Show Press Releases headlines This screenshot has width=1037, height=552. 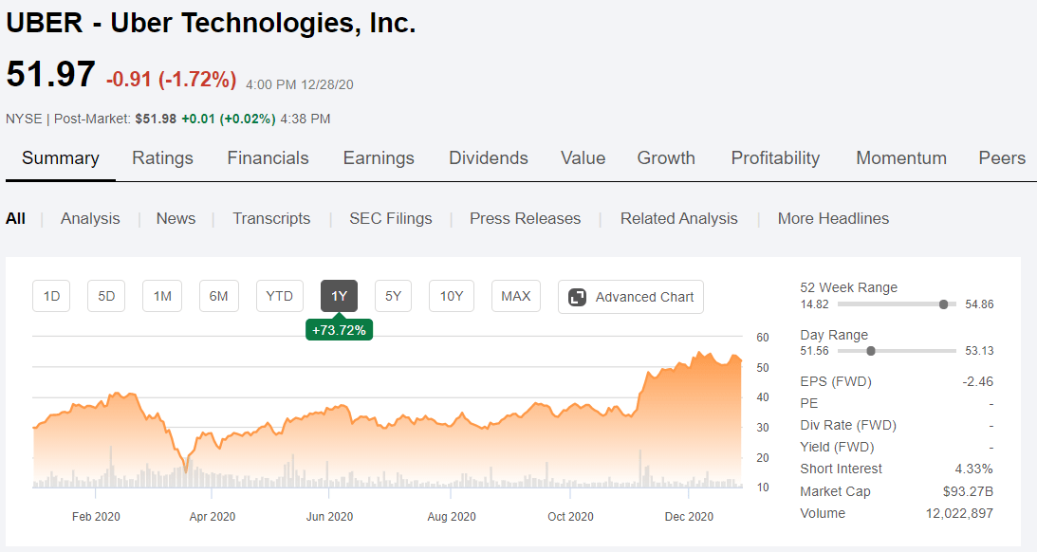tap(525, 218)
